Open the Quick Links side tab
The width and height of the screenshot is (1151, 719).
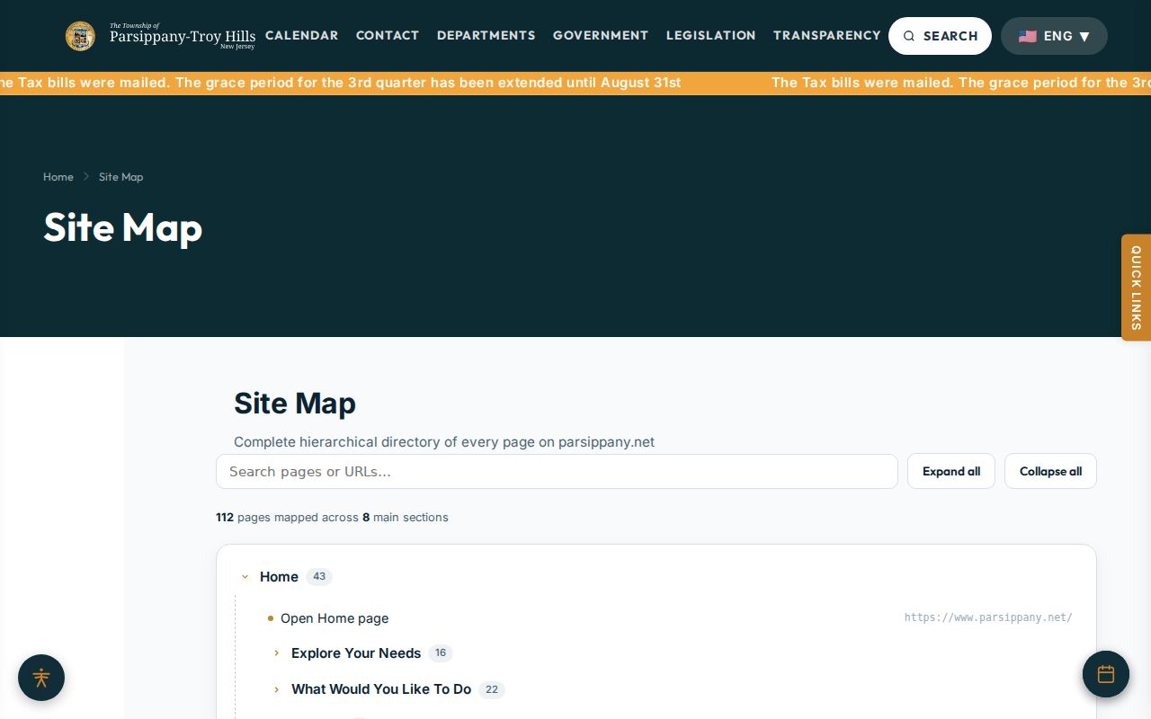1136,288
